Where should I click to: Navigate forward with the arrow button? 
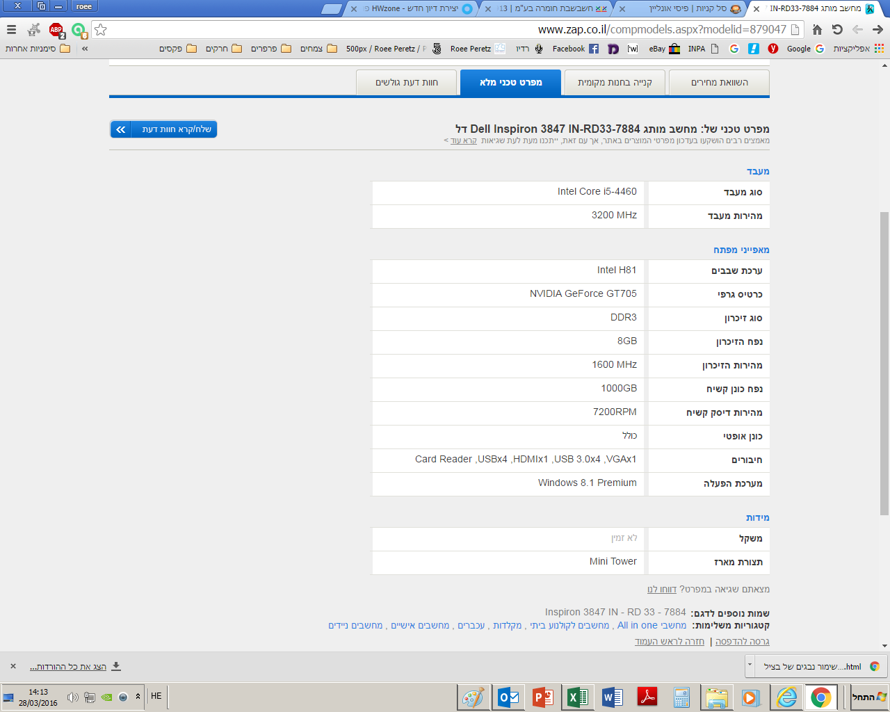[x=877, y=29]
